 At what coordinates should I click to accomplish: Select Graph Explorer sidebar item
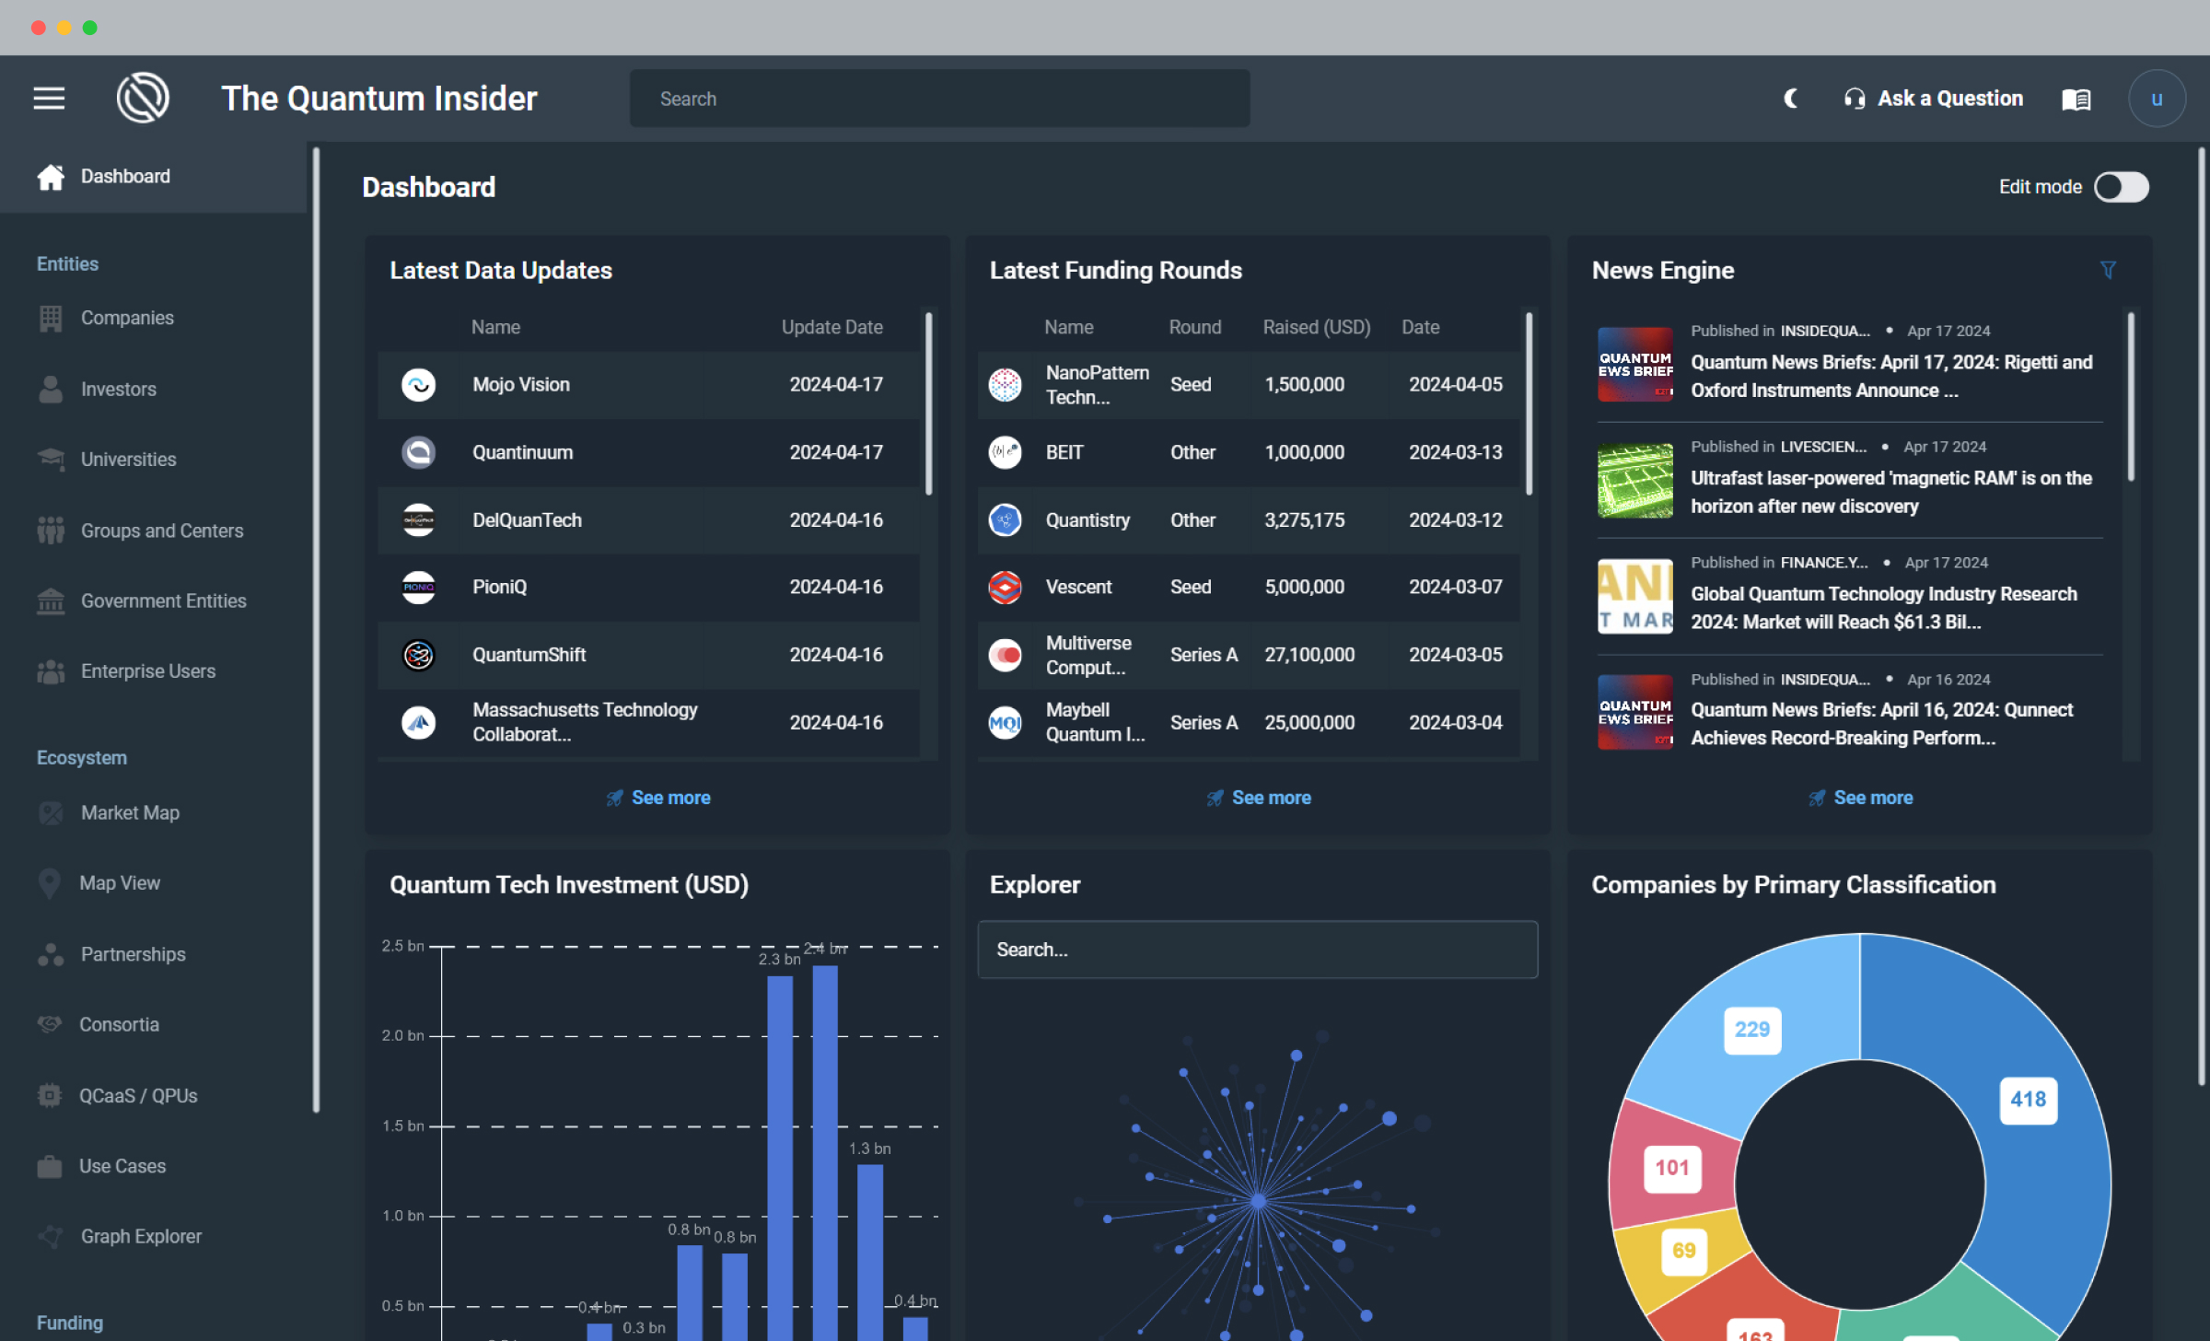[x=140, y=1236]
